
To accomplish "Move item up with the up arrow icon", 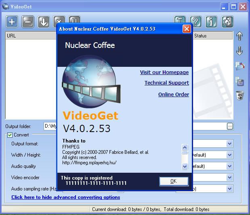I will pyautogui.click(x=239, y=36).
